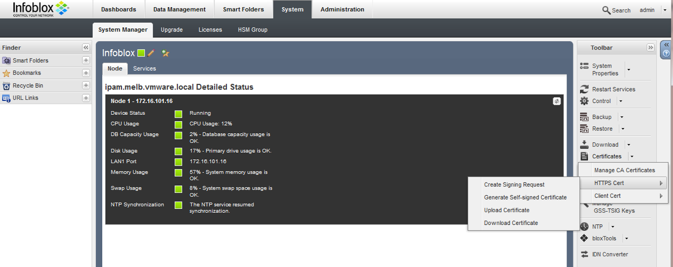This screenshot has height=267, width=673.
Task: Go to the Administration tab
Action: point(342,9)
